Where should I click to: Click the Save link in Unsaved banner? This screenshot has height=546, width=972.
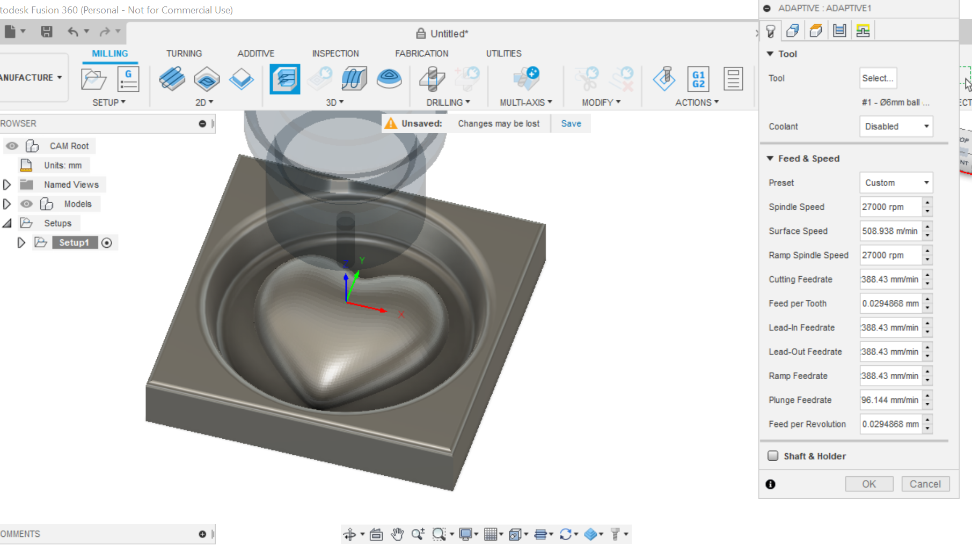(x=571, y=124)
